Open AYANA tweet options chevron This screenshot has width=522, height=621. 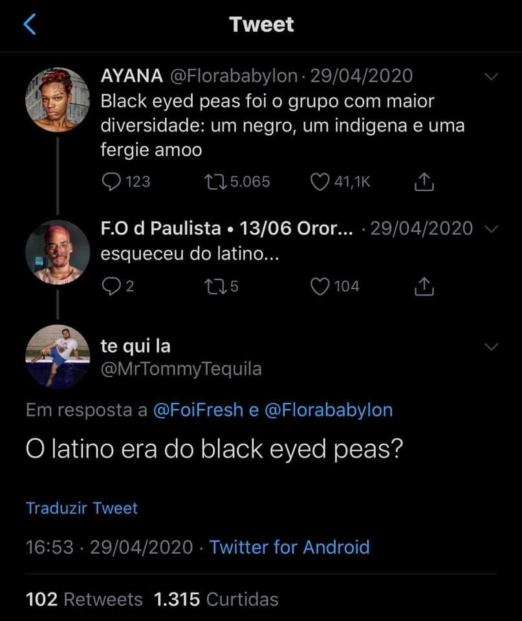point(492,77)
